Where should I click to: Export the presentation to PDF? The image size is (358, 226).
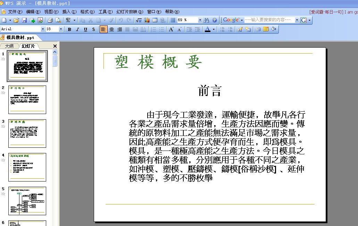40,20
